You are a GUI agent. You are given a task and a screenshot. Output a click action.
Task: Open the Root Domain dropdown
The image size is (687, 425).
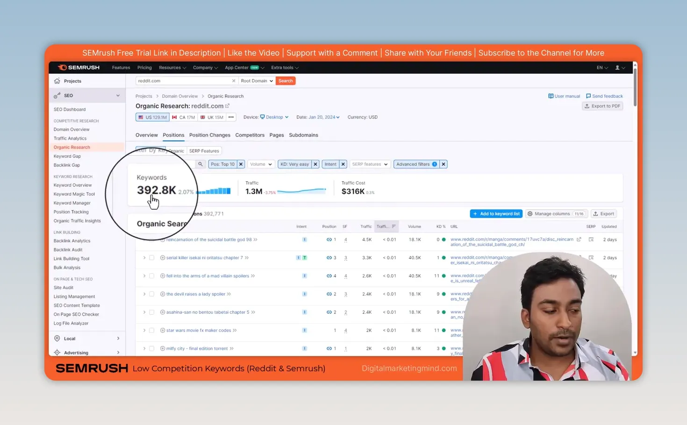(x=257, y=81)
